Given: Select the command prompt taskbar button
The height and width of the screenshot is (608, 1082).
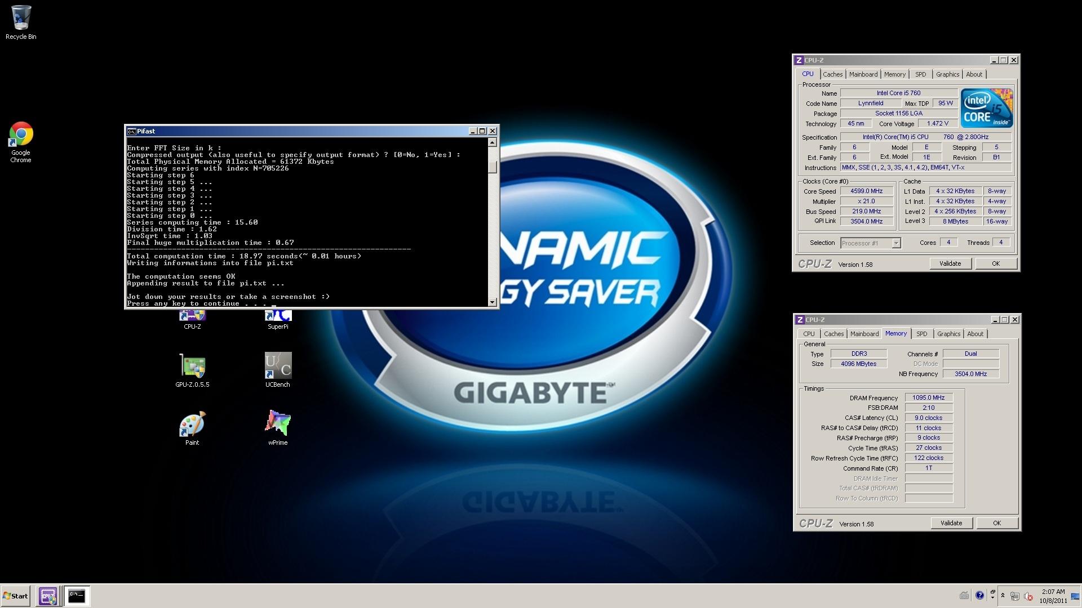Looking at the screenshot, I should coord(77,596).
